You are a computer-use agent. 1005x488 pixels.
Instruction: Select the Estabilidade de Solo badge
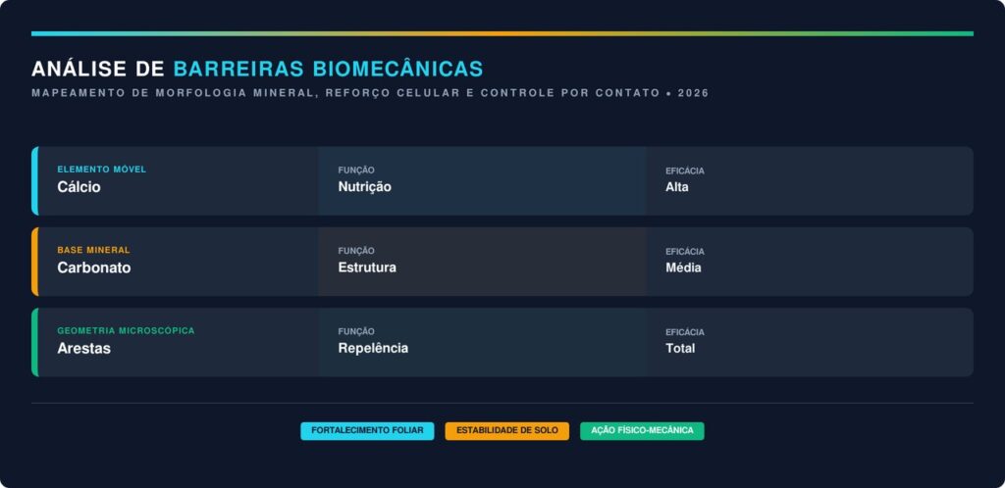click(x=506, y=431)
